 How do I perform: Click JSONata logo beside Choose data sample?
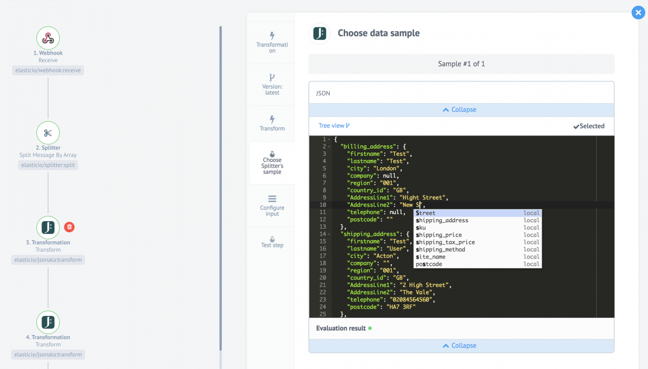pyautogui.click(x=319, y=33)
